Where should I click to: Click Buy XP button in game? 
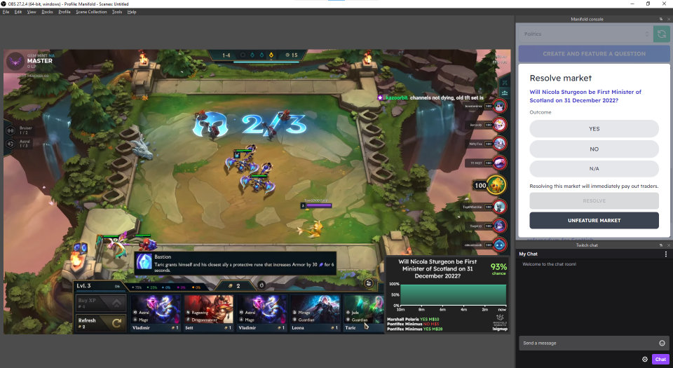pyautogui.click(x=101, y=304)
